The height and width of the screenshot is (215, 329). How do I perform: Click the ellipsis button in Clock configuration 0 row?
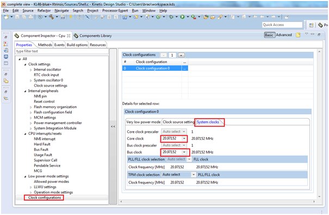[185, 68]
